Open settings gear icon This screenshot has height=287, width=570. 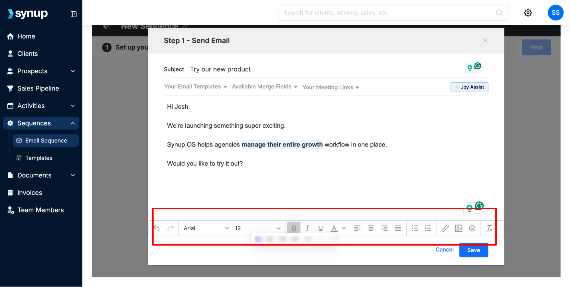(528, 13)
